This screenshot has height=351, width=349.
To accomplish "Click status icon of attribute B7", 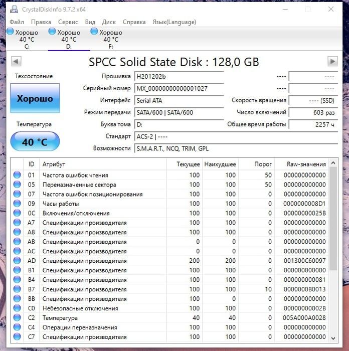I will point(17,289).
